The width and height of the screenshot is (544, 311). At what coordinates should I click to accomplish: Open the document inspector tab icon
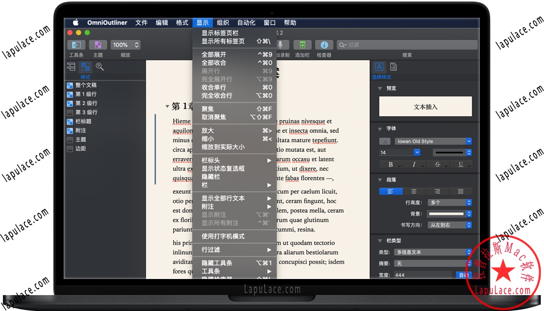tap(394, 67)
